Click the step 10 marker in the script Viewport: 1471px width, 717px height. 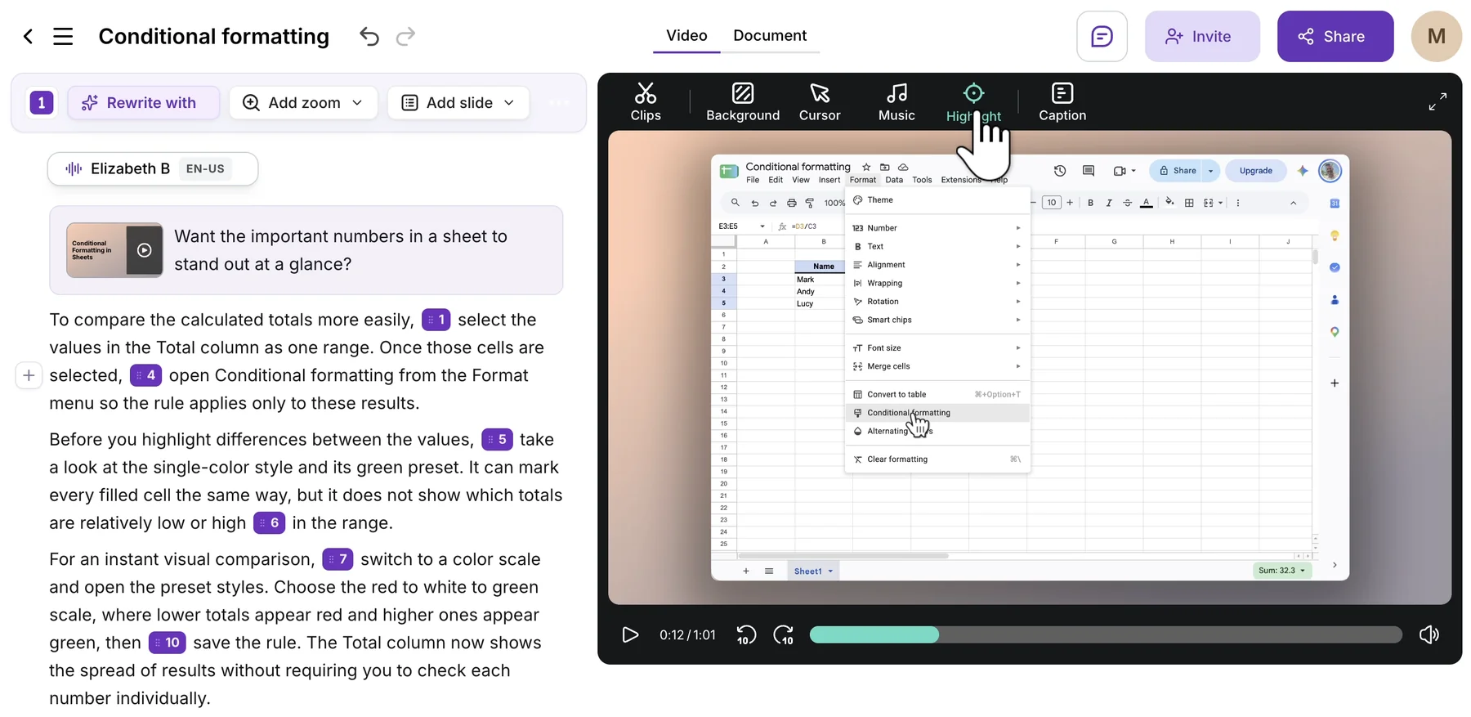click(x=168, y=643)
